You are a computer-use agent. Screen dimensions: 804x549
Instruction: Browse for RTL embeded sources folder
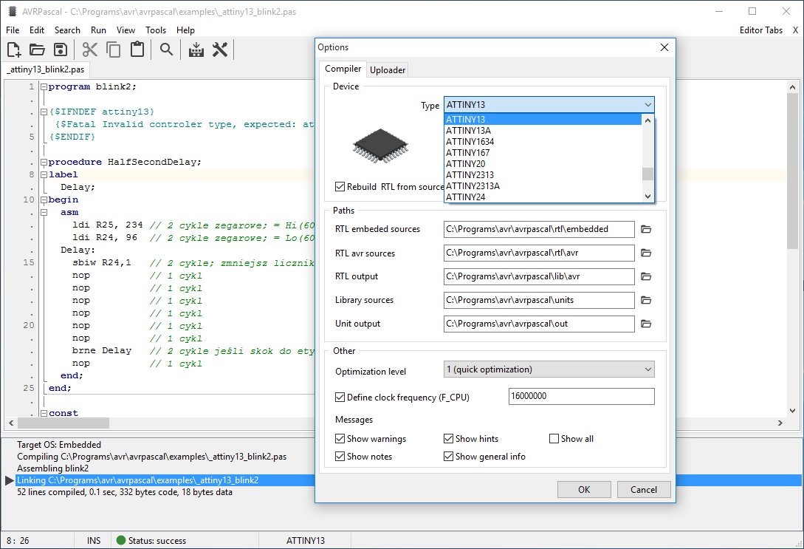pyautogui.click(x=646, y=229)
